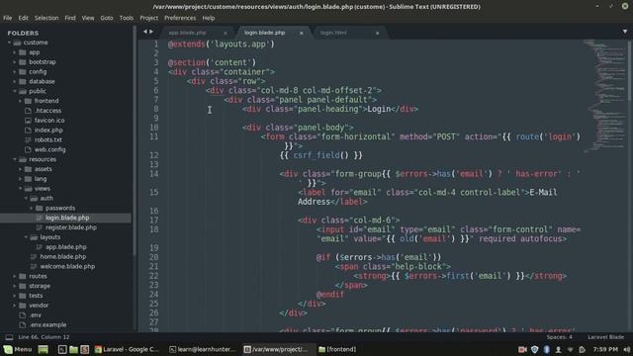The width and height of the screenshot is (633, 356).
Task: Open file manager launcher in taskbar
Action: click(x=73, y=349)
